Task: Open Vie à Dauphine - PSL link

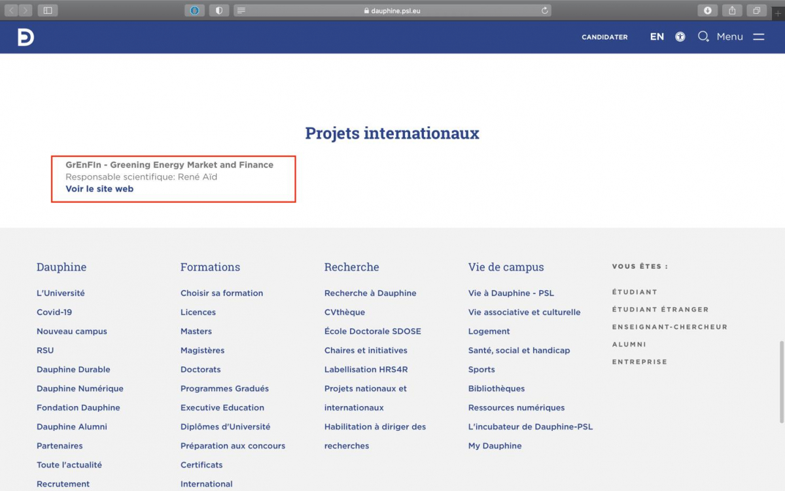Action: coord(511,293)
